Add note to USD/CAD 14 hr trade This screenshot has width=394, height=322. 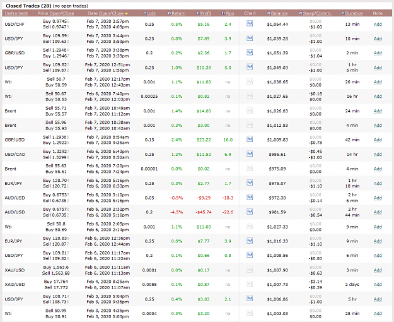coord(378,154)
